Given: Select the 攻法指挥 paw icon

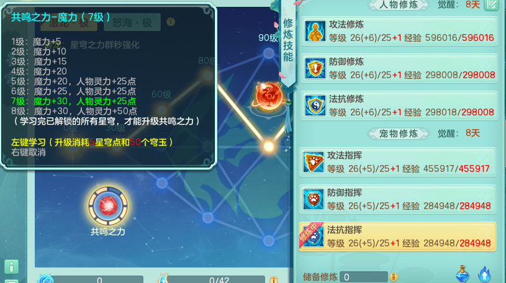Looking at the screenshot, I should click(x=314, y=162).
